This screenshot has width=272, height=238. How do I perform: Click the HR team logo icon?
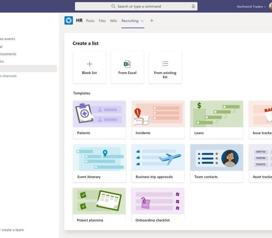point(69,21)
